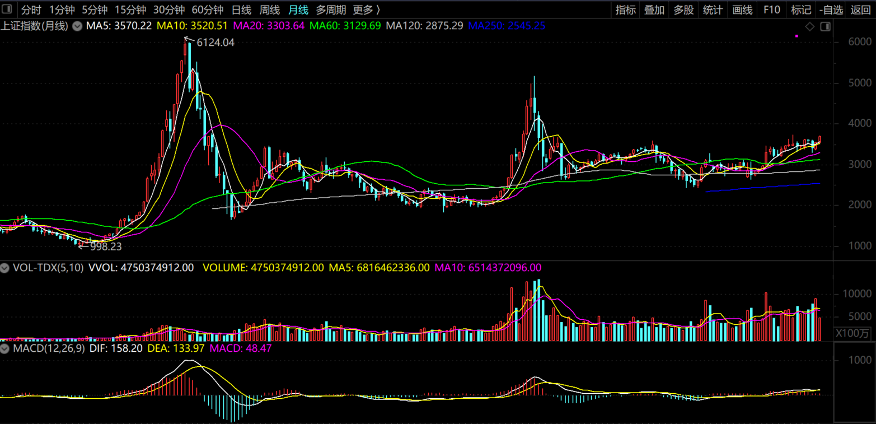
Task: Toggle the left sidebar panel icon
Action: pyautogui.click(x=8, y=10)
